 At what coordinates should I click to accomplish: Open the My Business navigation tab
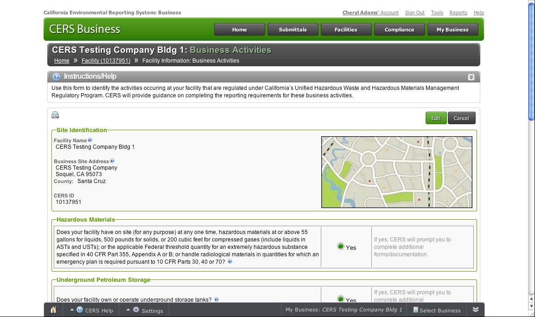[453, 30]
